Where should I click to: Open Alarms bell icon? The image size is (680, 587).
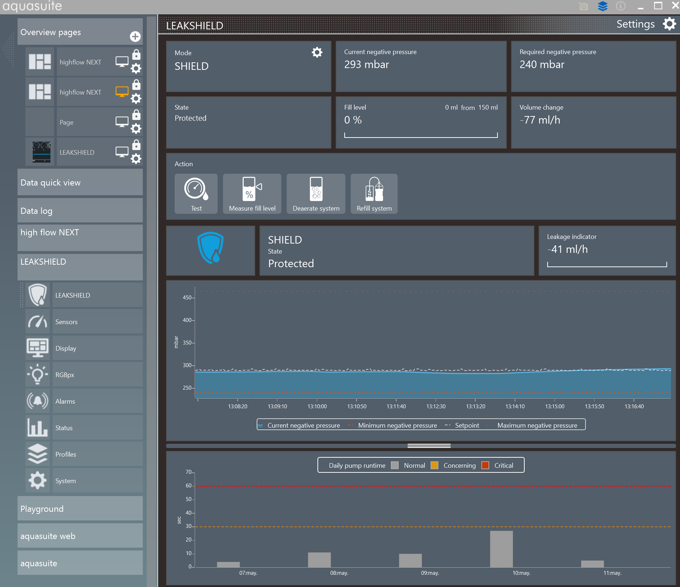tap(38, 401)
